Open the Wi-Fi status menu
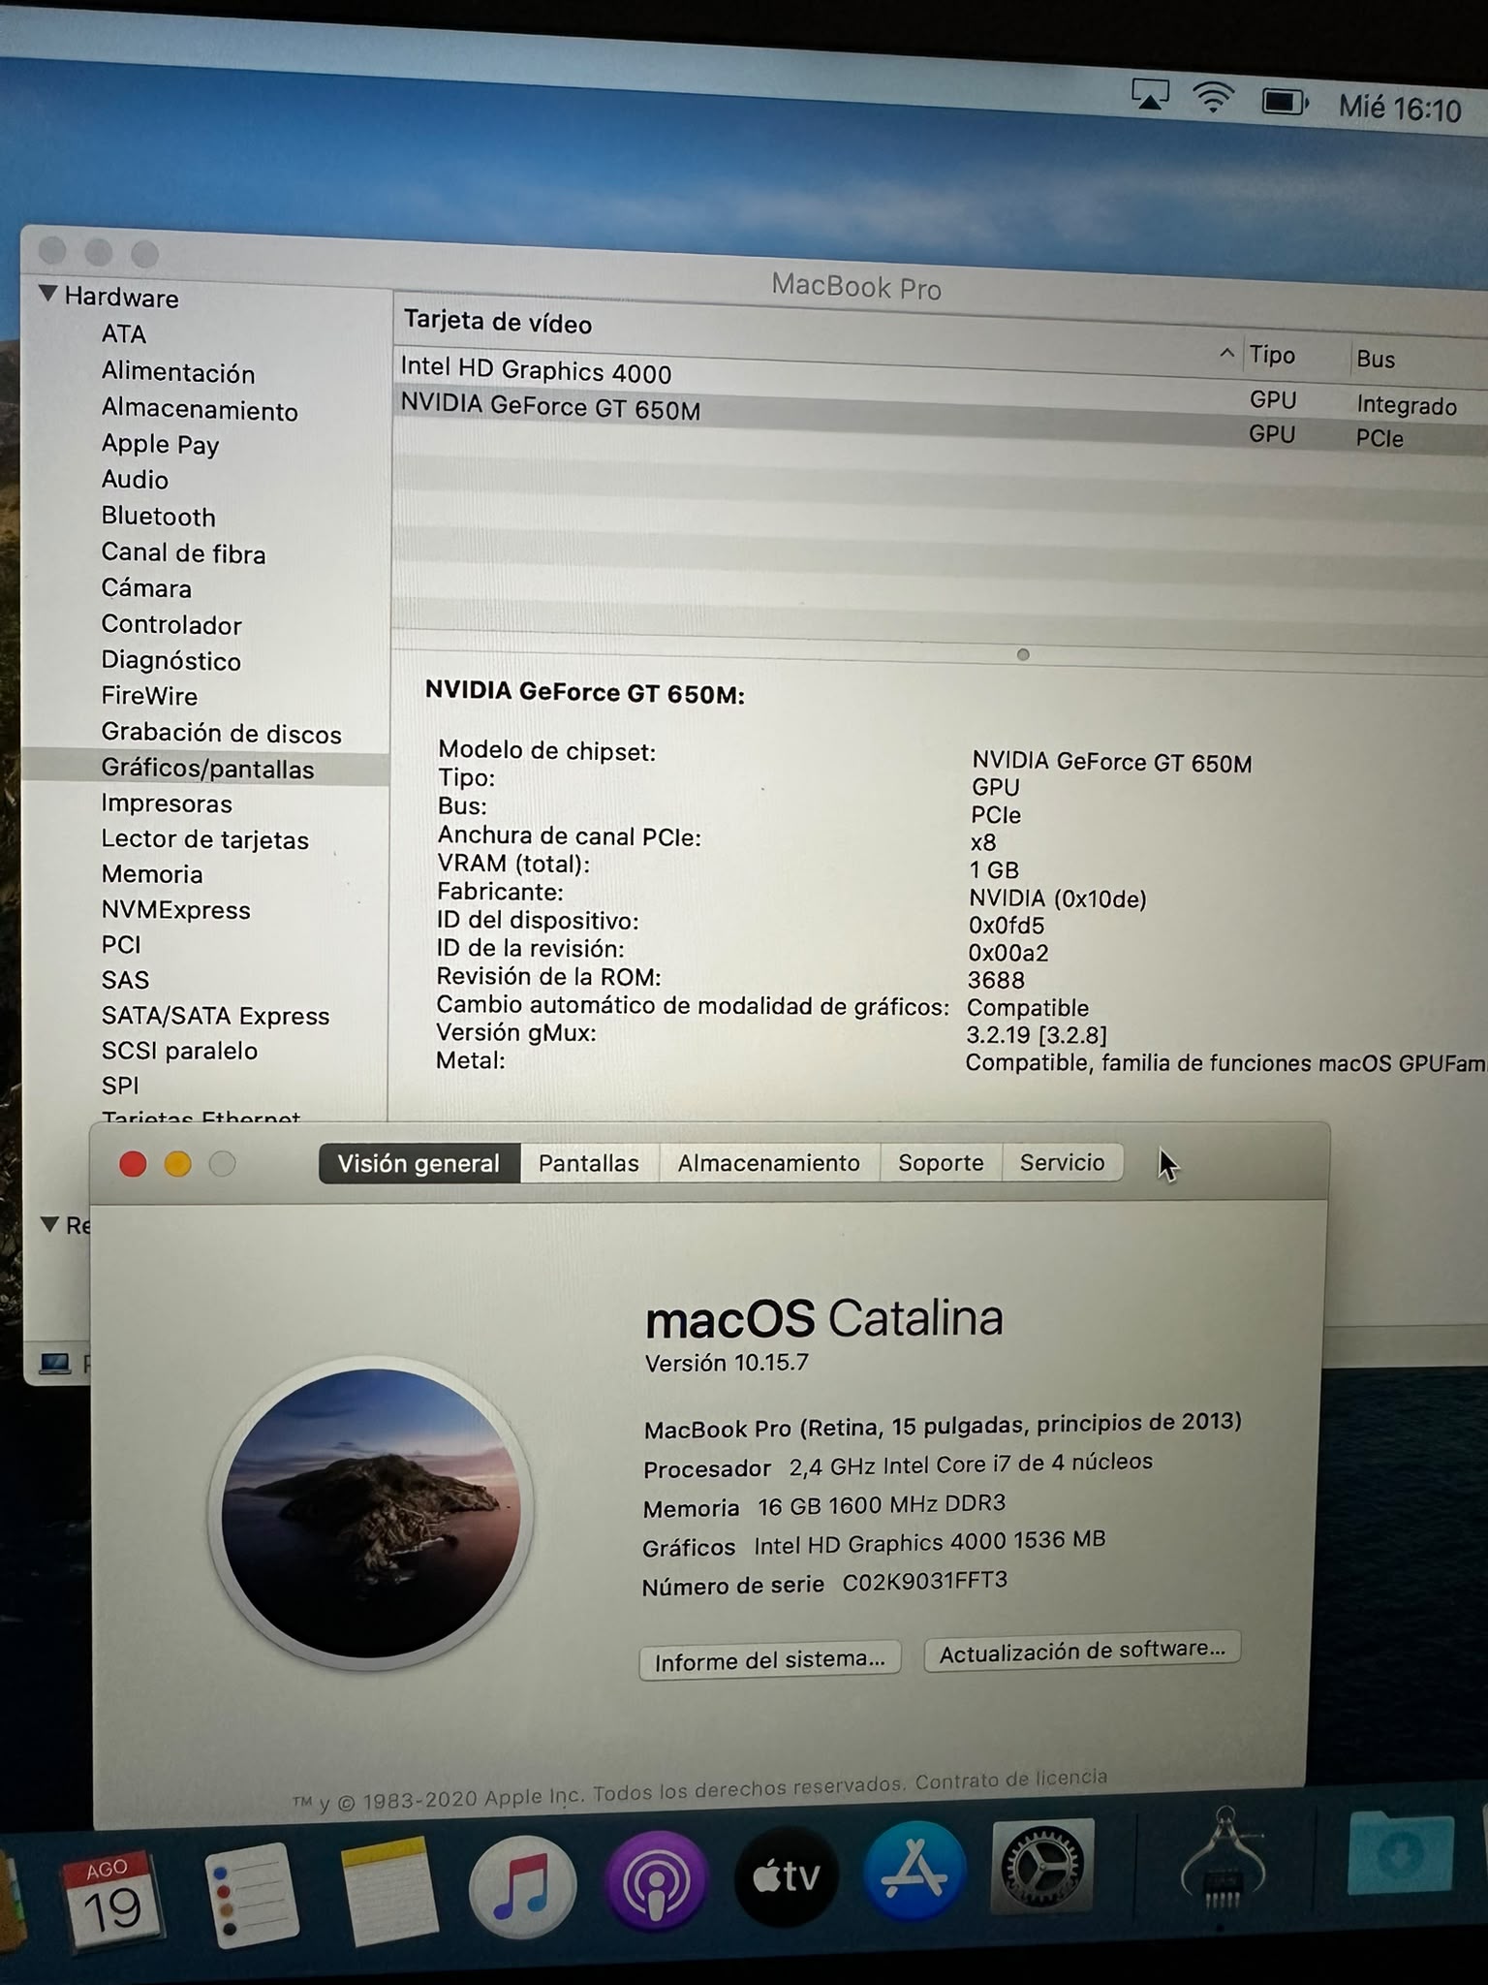 pos(1213,98)
